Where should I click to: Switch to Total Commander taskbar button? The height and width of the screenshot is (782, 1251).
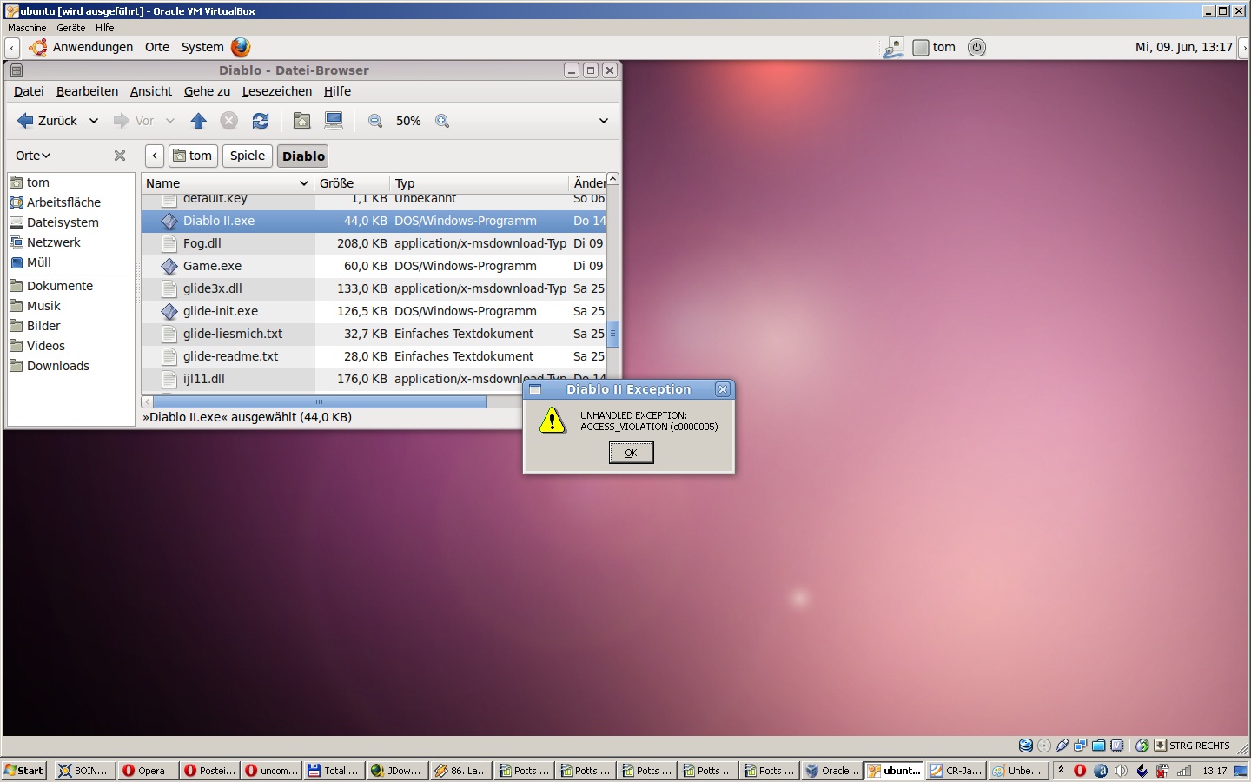334,771
